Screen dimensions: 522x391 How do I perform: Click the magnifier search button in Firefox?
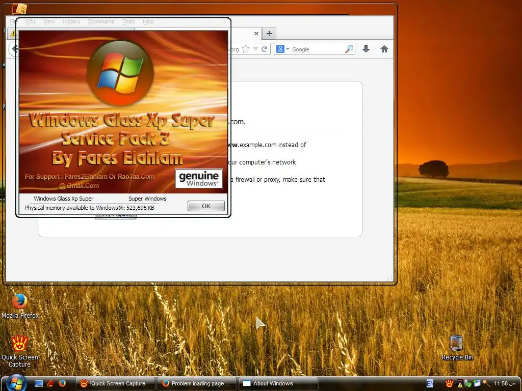tap(349, 49)
